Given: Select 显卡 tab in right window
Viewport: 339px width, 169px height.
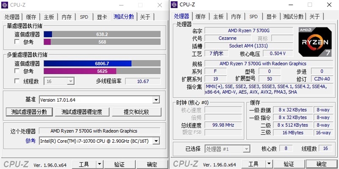Looking at the screenshot, I should (x=271, y=17).
